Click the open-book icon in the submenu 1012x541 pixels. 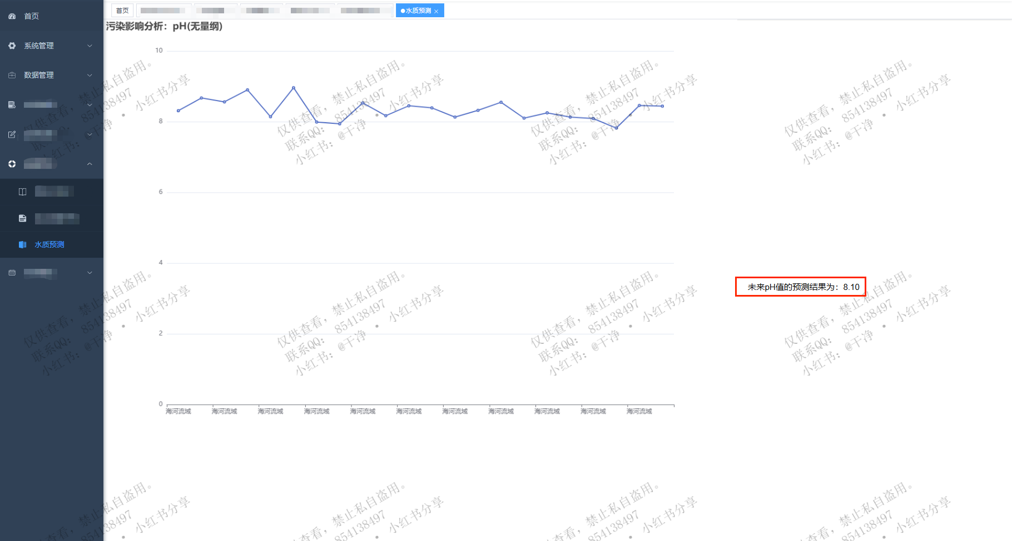tap(22, 192)
